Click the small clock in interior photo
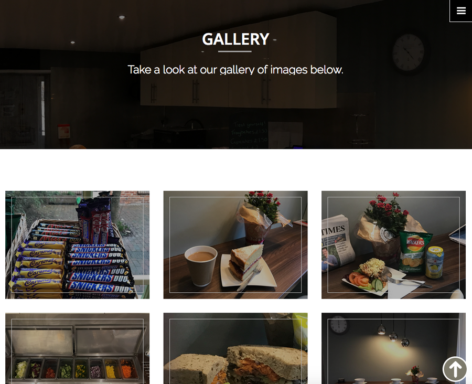The height and width of the screenshot is (384, 472). (x=339, y=325)
